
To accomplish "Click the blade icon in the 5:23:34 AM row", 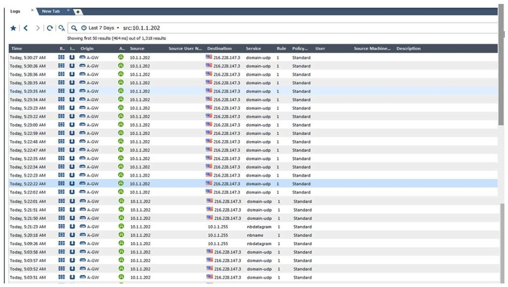I will [x=61, y=99].
